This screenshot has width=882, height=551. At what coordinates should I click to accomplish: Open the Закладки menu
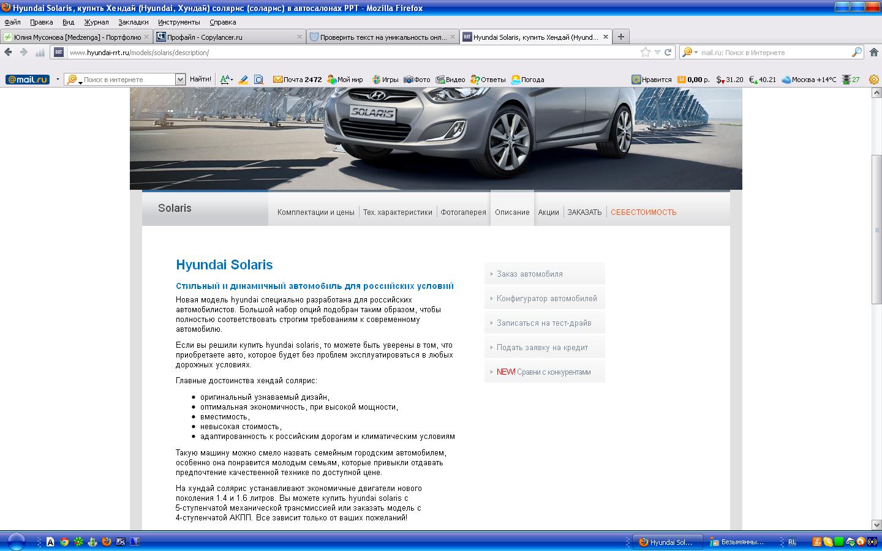(134, 22)
